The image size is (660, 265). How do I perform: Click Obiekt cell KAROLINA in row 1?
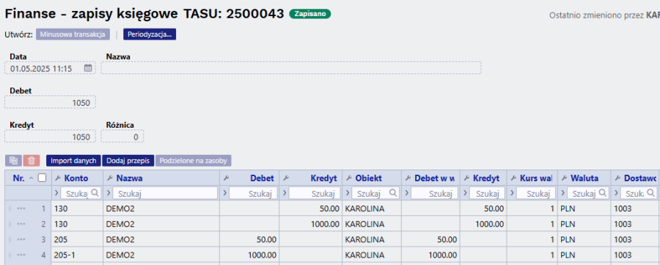coord(372,208)
